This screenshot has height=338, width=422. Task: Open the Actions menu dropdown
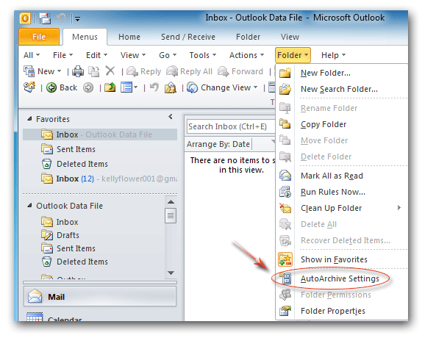click(246, 55)
